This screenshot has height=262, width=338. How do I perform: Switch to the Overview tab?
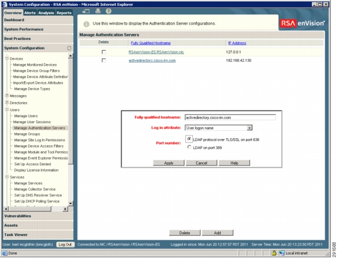(x=13, y=13)
